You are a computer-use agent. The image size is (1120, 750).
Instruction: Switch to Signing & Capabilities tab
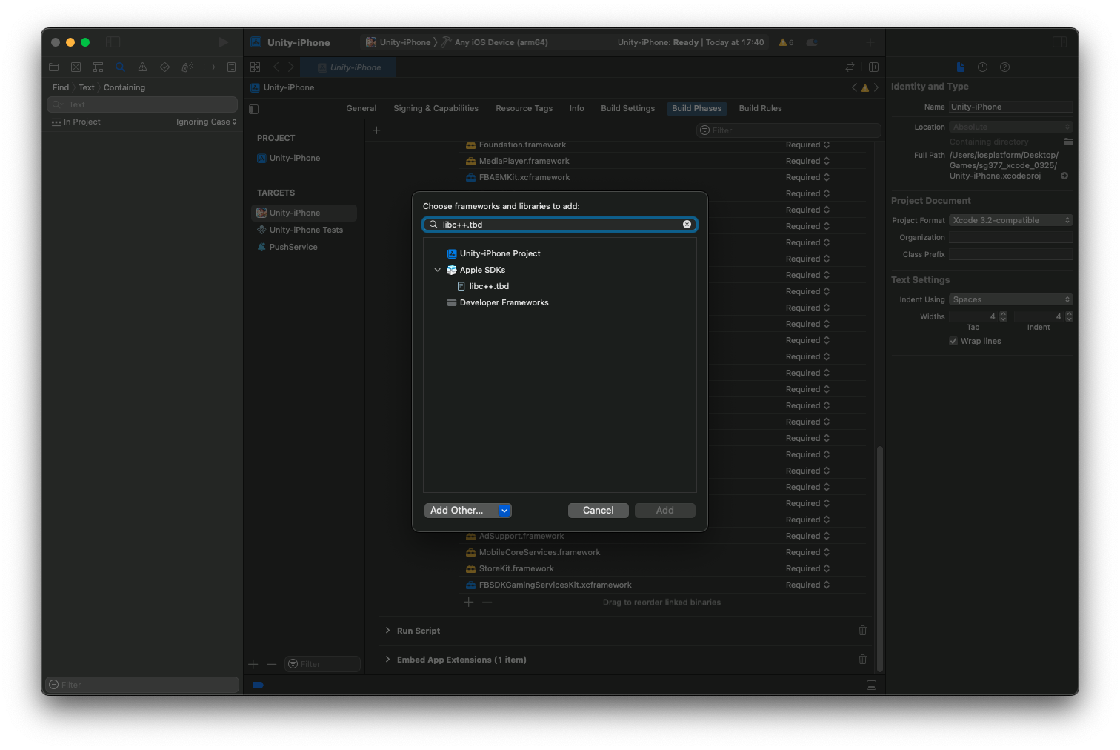point(436,108)
